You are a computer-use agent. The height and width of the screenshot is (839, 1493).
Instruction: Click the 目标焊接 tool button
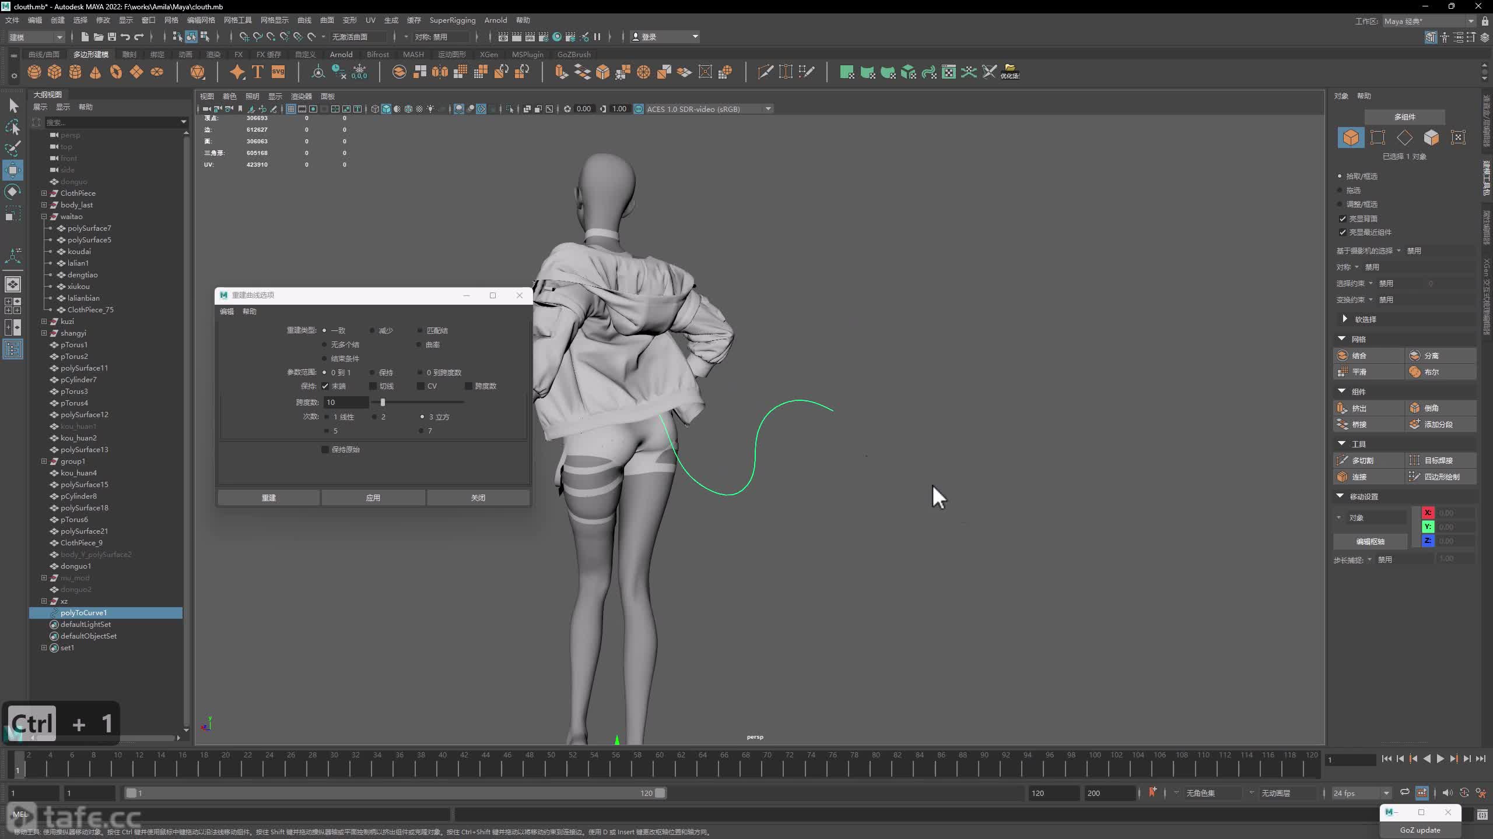pyautogui.click(x=1441, y=460)
